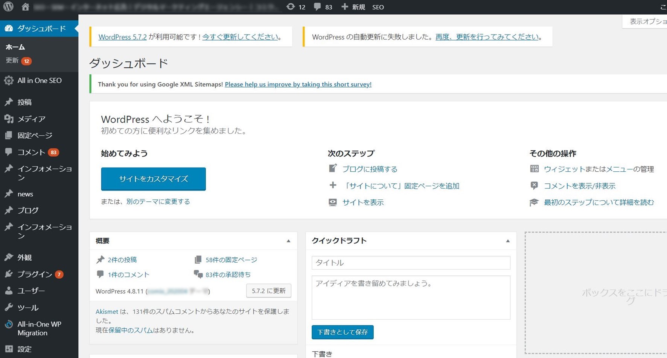Screen dimensions: 667x358
Task: Click the edit icon beside ブログに投稿する
Action: [x=332, y=168]
